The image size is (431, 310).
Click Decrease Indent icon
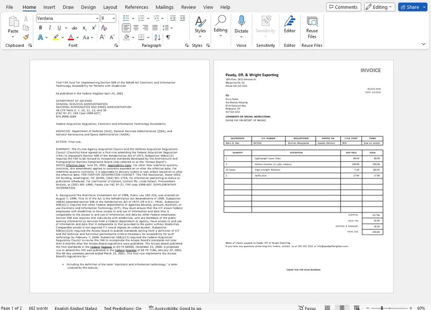point(173,18)
